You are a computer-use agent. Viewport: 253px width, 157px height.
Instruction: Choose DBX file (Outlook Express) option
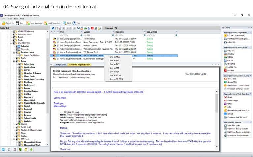tap(237, 39)
